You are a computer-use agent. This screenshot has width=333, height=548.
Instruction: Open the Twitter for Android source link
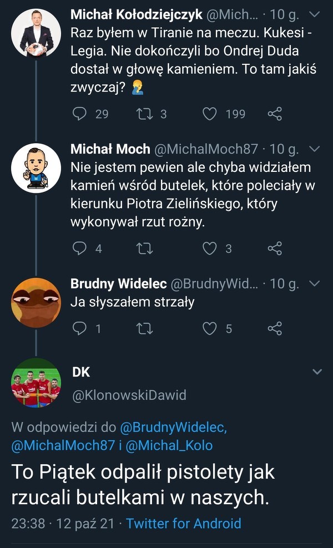(x=184, y=524)
